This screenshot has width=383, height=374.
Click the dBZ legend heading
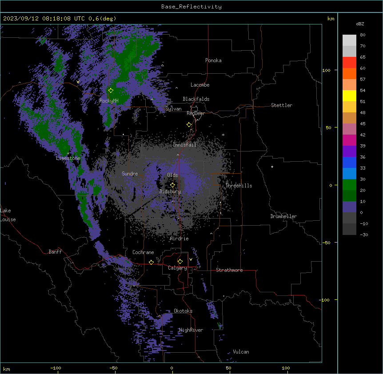coord(360,24)
